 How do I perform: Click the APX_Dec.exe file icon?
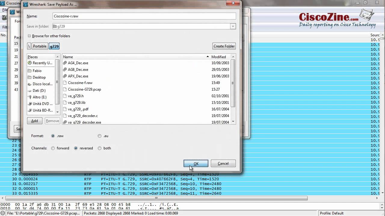click(65, 76)
